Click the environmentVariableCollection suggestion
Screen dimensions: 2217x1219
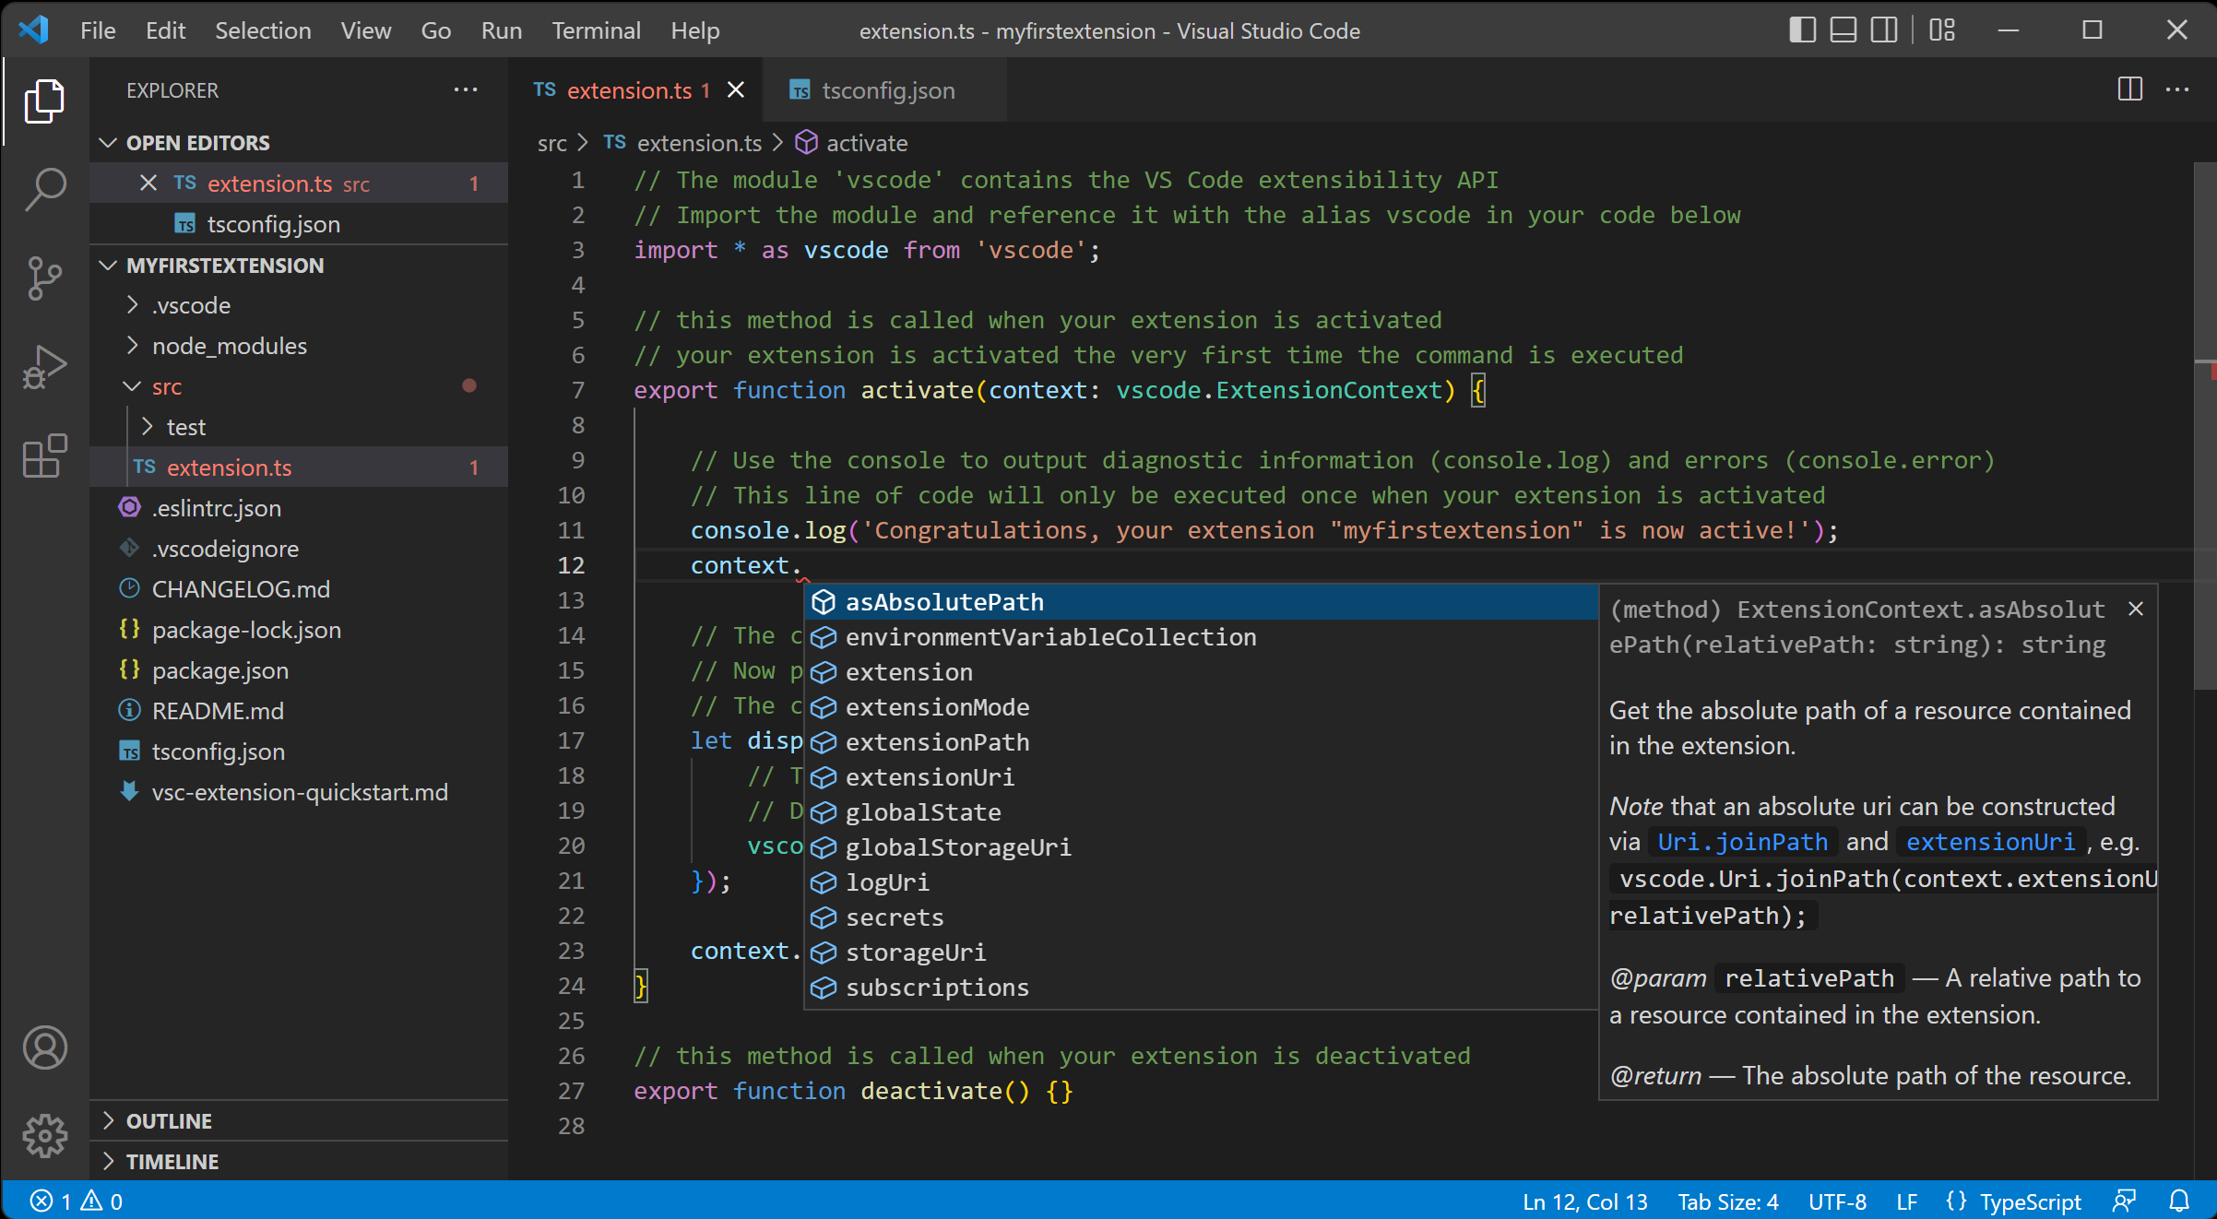1049,635
